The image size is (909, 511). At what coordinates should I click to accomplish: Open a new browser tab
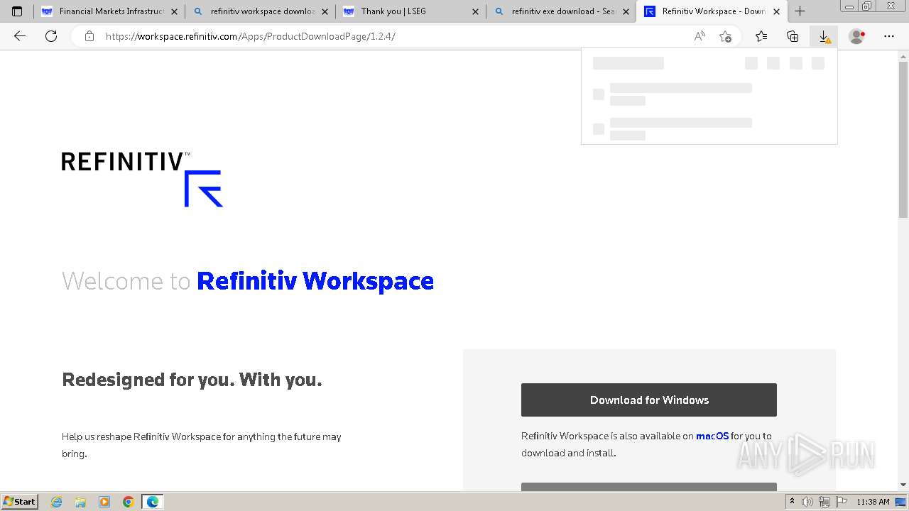tap(800, 11)
